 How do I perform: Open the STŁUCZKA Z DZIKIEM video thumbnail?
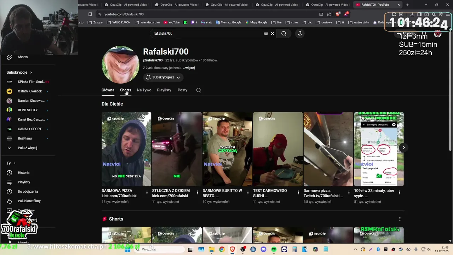(177, 149)
